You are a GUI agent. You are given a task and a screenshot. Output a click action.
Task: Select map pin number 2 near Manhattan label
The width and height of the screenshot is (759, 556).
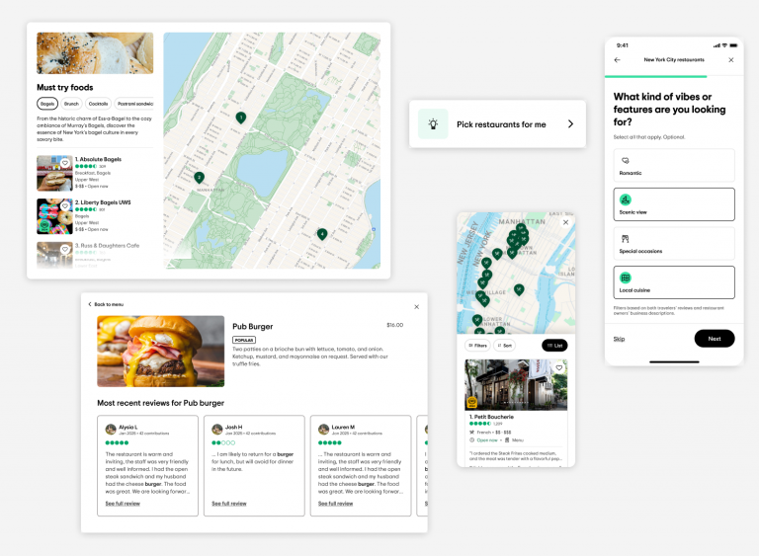pyautogui.click(x=199, y=178)
